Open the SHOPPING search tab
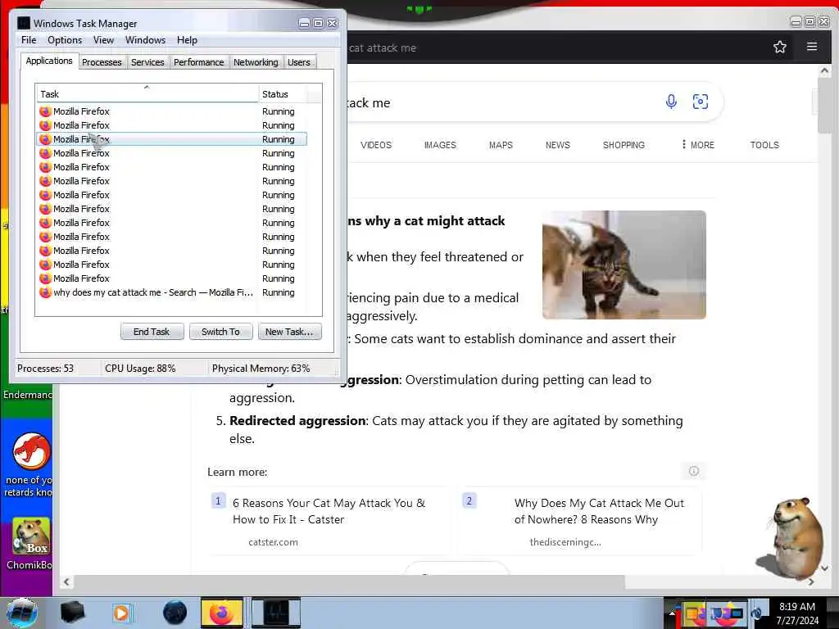839x629 pixels. click(624, 145)
